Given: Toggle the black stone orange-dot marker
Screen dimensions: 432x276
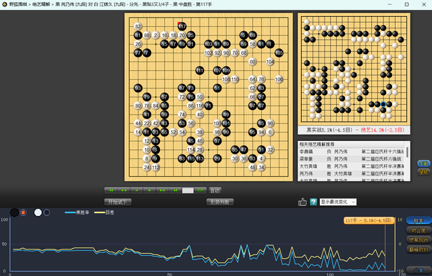Looking at the screenshot, I should (22, 213).
